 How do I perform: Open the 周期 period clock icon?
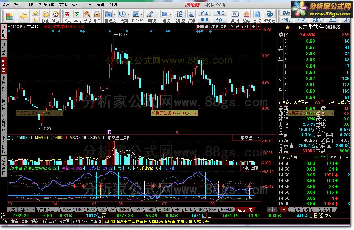coord(122,14)
